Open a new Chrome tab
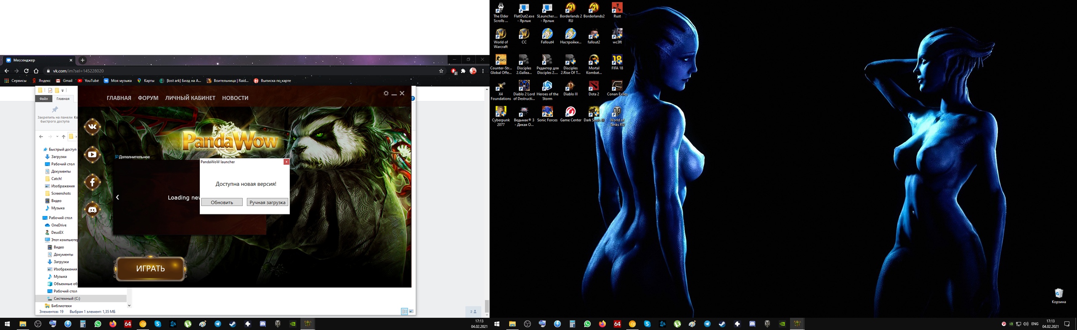 82,60
